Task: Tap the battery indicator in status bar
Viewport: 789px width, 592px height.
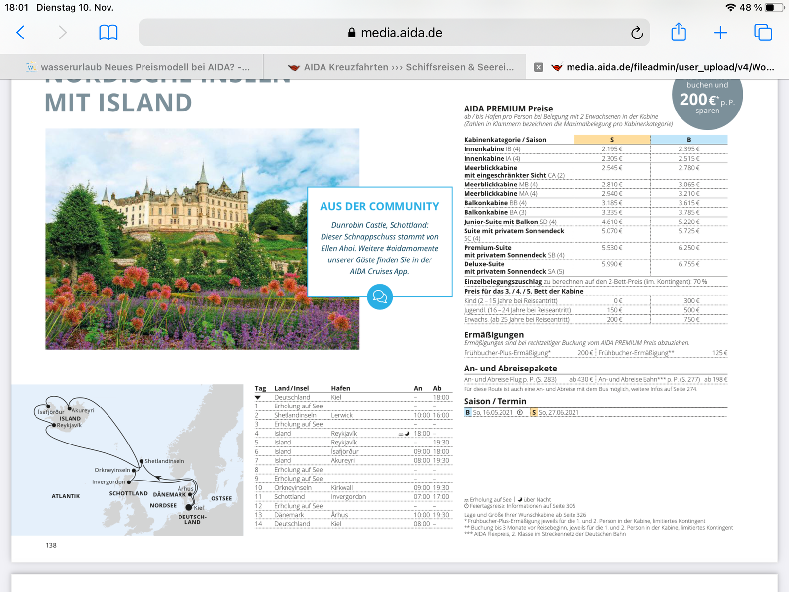Action: click(x=773, y=7)
